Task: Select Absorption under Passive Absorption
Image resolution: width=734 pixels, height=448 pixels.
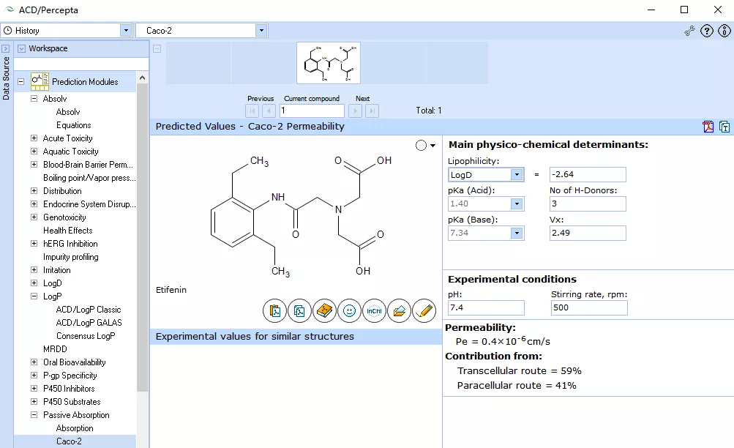Action: click(x=75, y=428)
